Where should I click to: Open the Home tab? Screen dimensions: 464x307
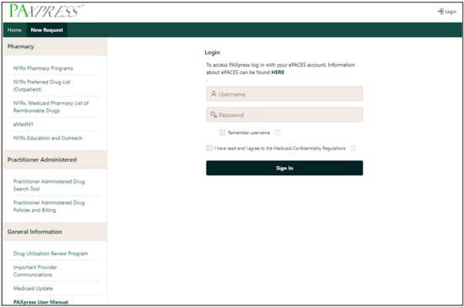pos(14,30)
